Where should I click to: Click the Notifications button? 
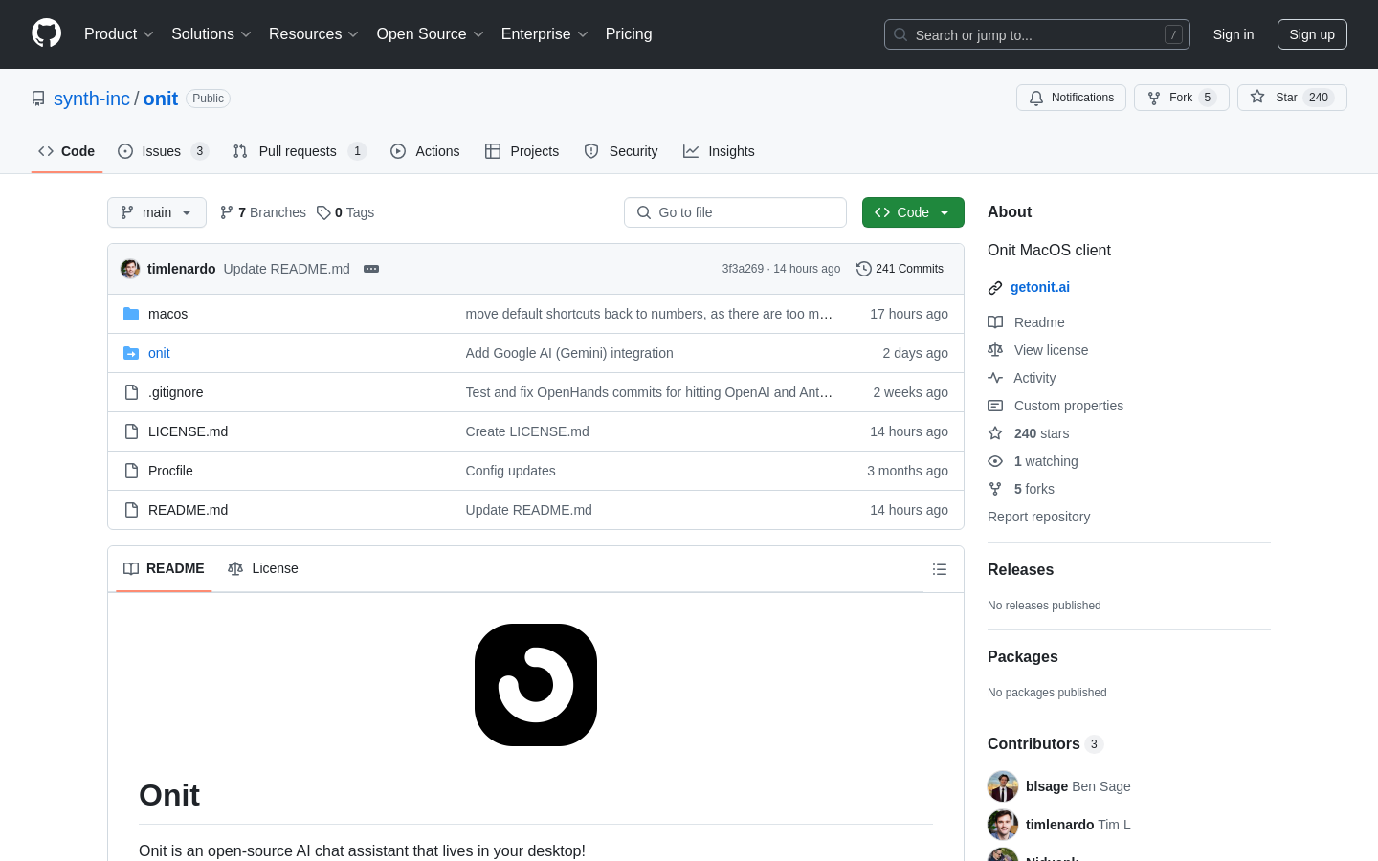1071,98
